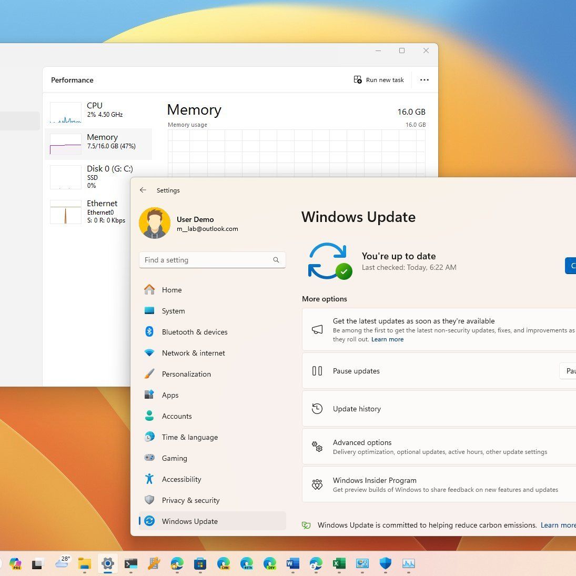Viewport: 576px width, 576px height.
Task: Click Learn more link under latest updates
Action: tap(387, 339)
